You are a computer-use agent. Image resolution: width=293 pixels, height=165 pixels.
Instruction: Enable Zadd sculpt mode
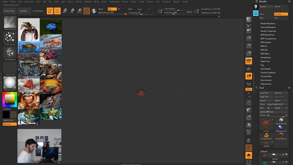[130, 9]
